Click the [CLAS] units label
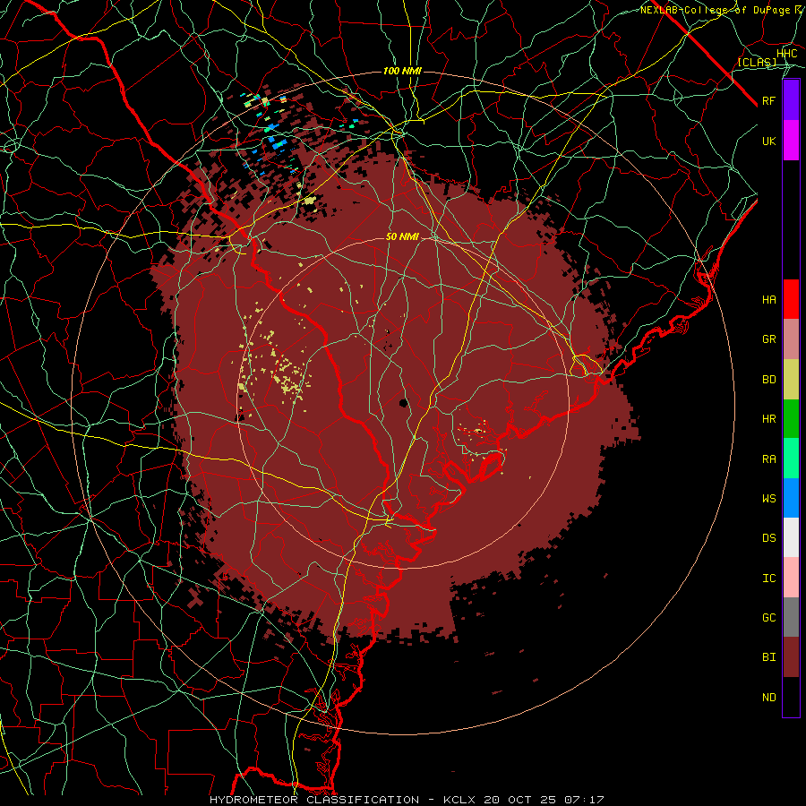806x806 pixels. pyautogui.click(x=757, y=62)
